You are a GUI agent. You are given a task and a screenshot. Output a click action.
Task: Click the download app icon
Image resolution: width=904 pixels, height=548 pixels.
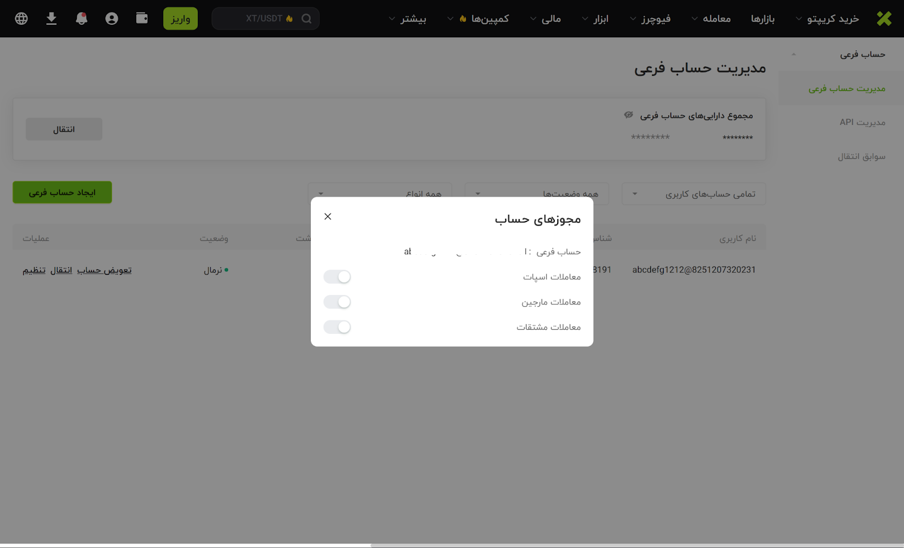pyautogui.click(x=51, y=19)
